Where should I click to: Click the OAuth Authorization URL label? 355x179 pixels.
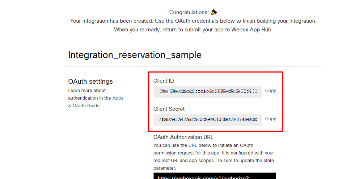[183, 137]
